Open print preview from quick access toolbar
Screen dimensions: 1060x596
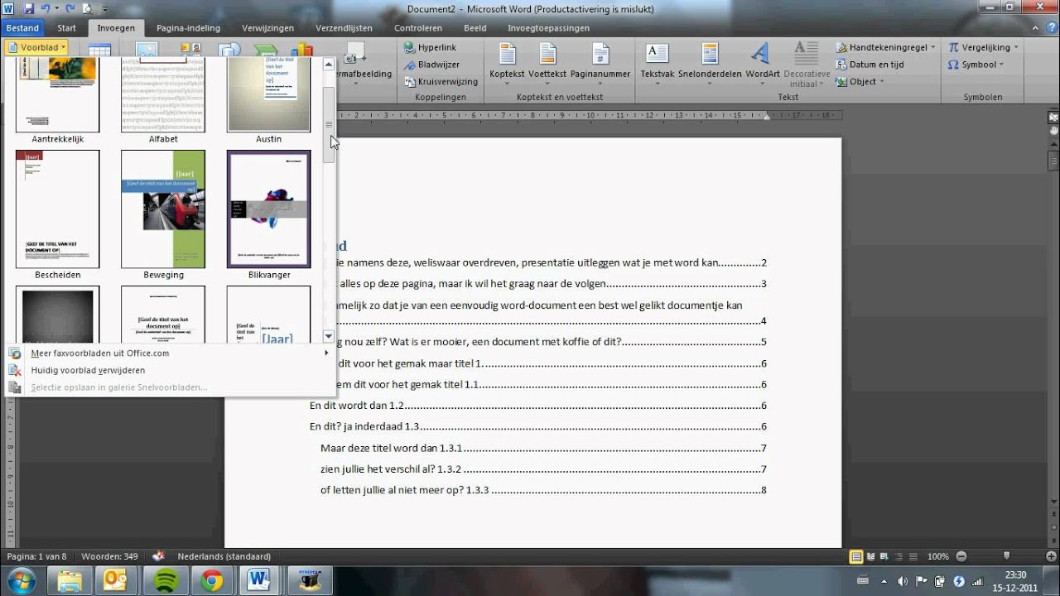point(87,9)
